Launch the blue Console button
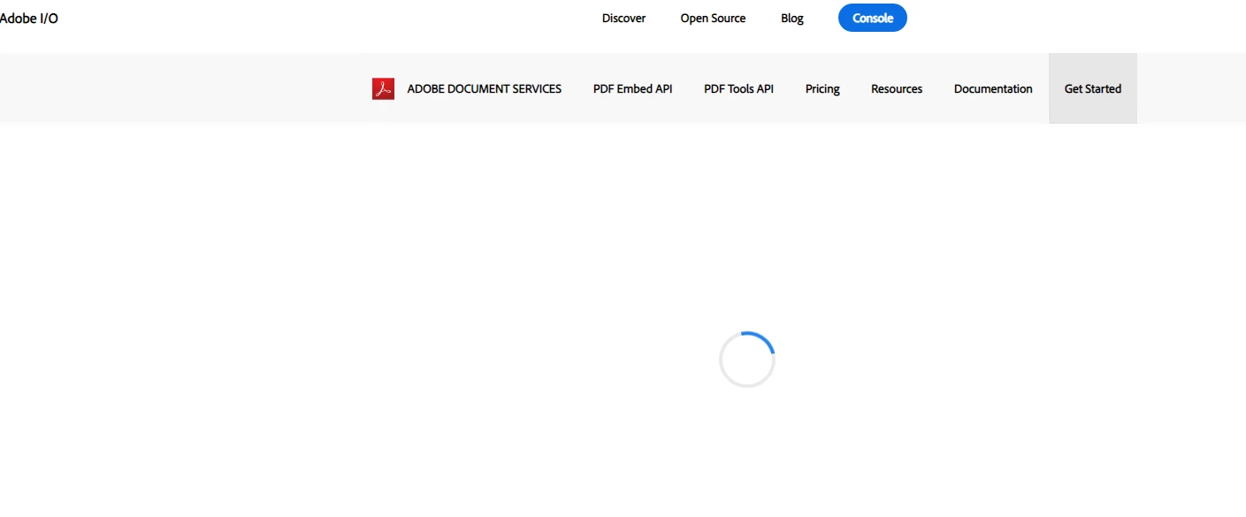 (873, 18)
